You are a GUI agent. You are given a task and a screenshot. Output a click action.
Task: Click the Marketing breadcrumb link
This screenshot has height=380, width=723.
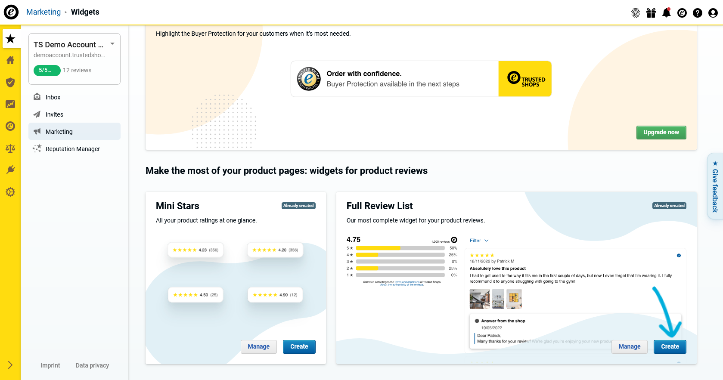tap(43, 12)
